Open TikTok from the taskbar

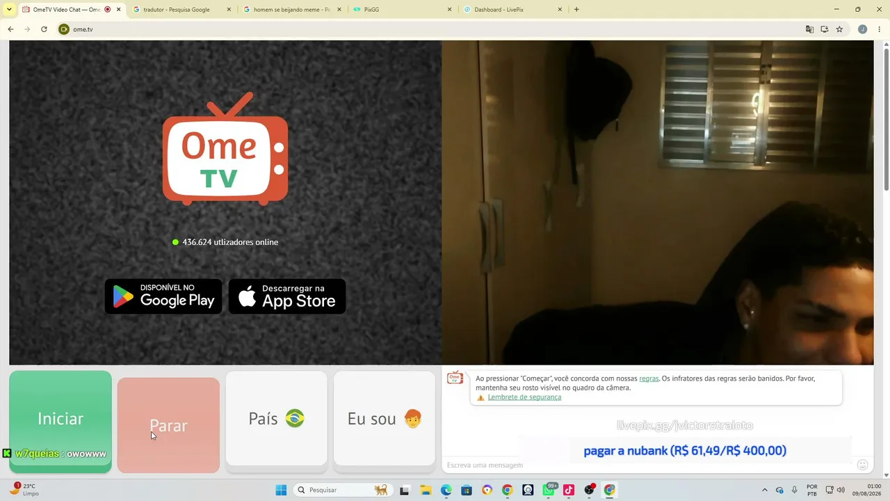coord(569,490)
